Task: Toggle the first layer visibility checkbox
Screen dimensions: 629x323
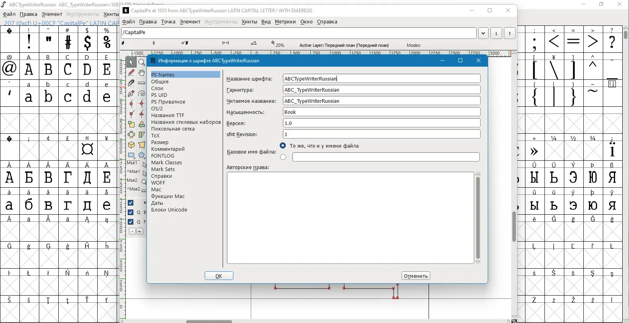Action: (x=131, y=203)
